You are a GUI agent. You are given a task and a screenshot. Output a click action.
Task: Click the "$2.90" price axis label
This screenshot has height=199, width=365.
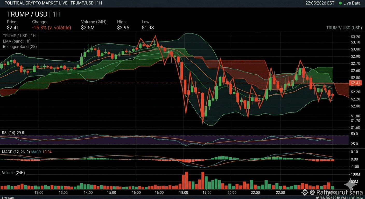click(x=356, y=56)
